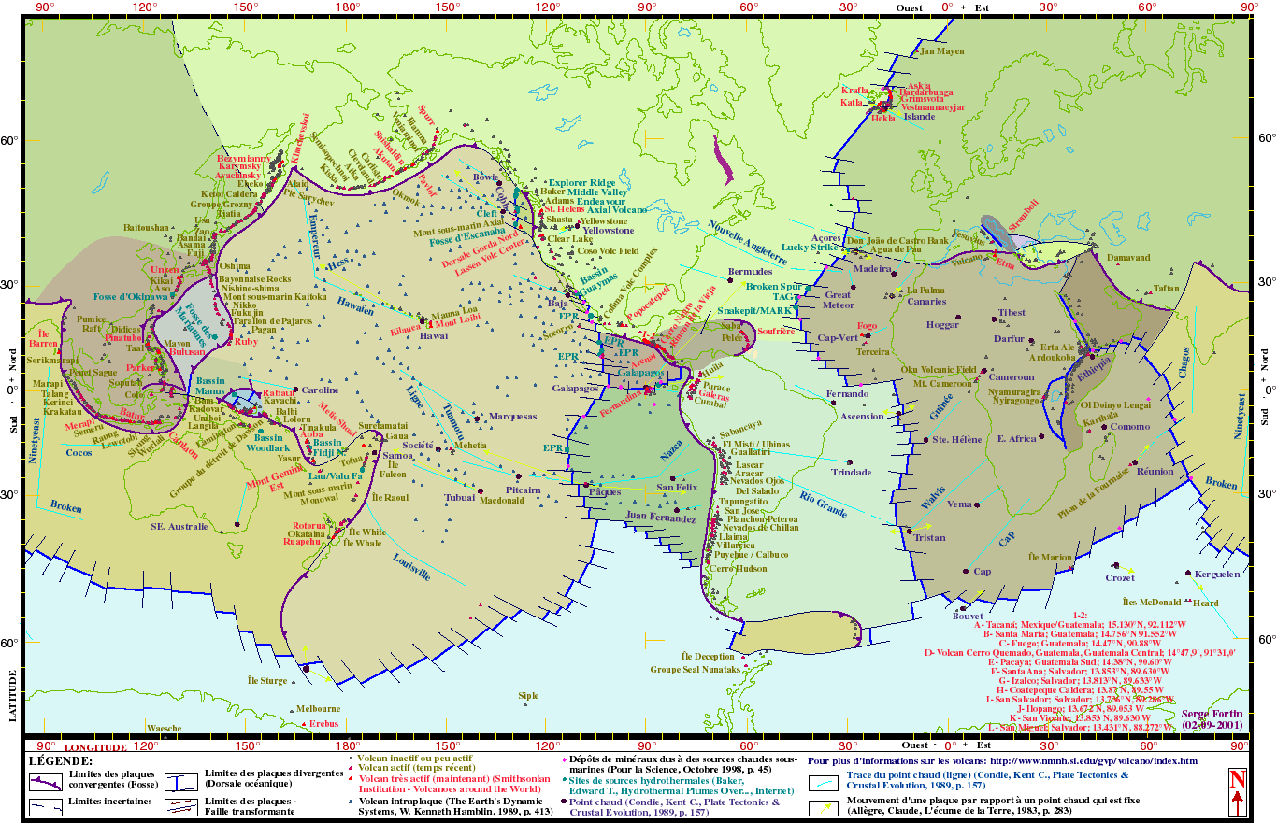Click legend text 'Volcan très actif (maintenant)'
Screen dimensions: 1277x823
[x=423, y=778]
